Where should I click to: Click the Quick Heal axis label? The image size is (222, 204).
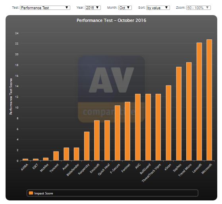click(x=104, y=169)
